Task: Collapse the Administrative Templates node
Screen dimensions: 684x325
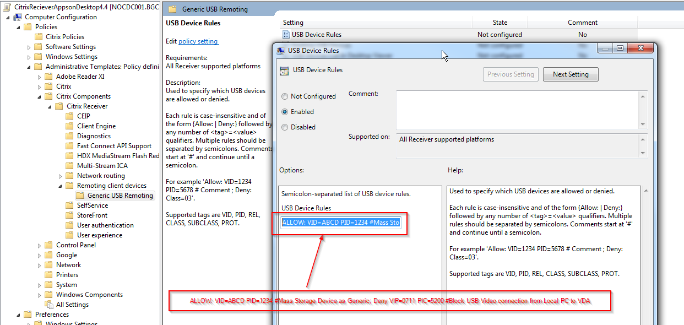Action: (x=29, y=67)
